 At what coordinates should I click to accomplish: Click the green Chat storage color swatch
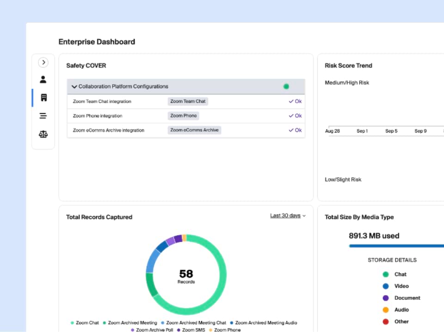[386, 274]
